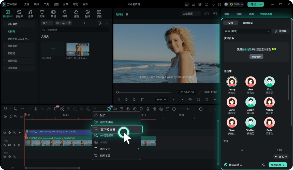Open the 导入 import dropdown
Viewport: 293px width, 170px height.
coord(47,23)
